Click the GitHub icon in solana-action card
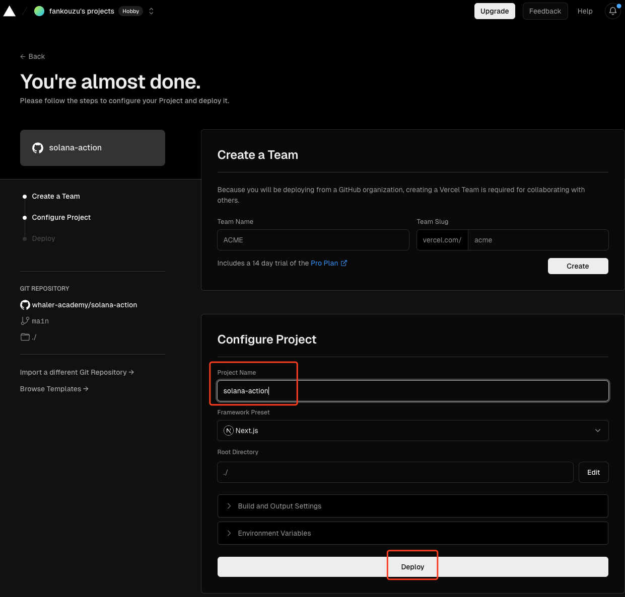This screenshot has width=625, height=597. click(38, 148)
